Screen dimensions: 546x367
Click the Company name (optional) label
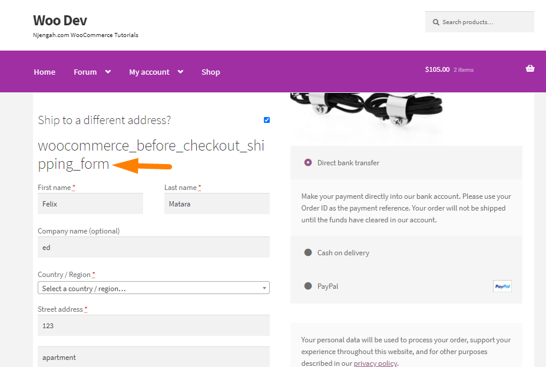[x=79, y=231]
